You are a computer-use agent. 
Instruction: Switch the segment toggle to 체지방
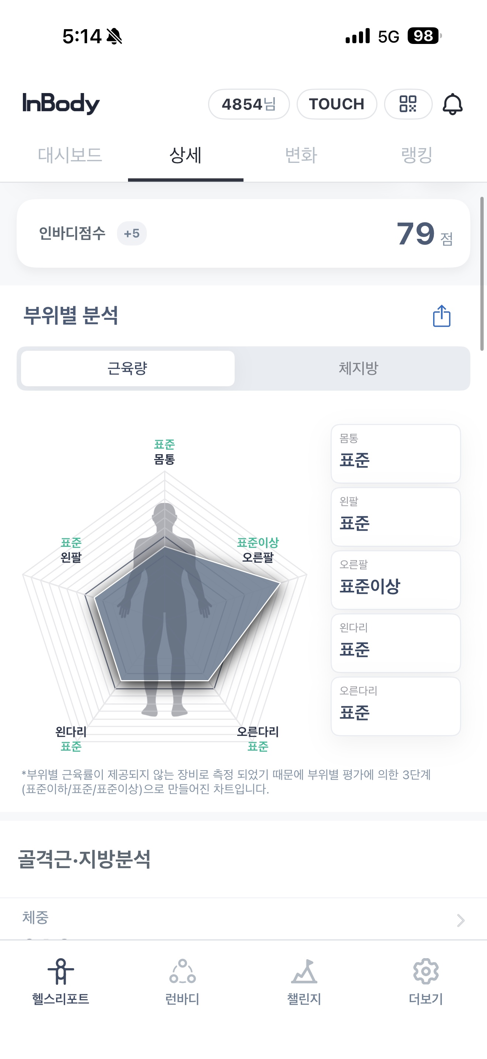pyautogui.click(x=358, y=369)
